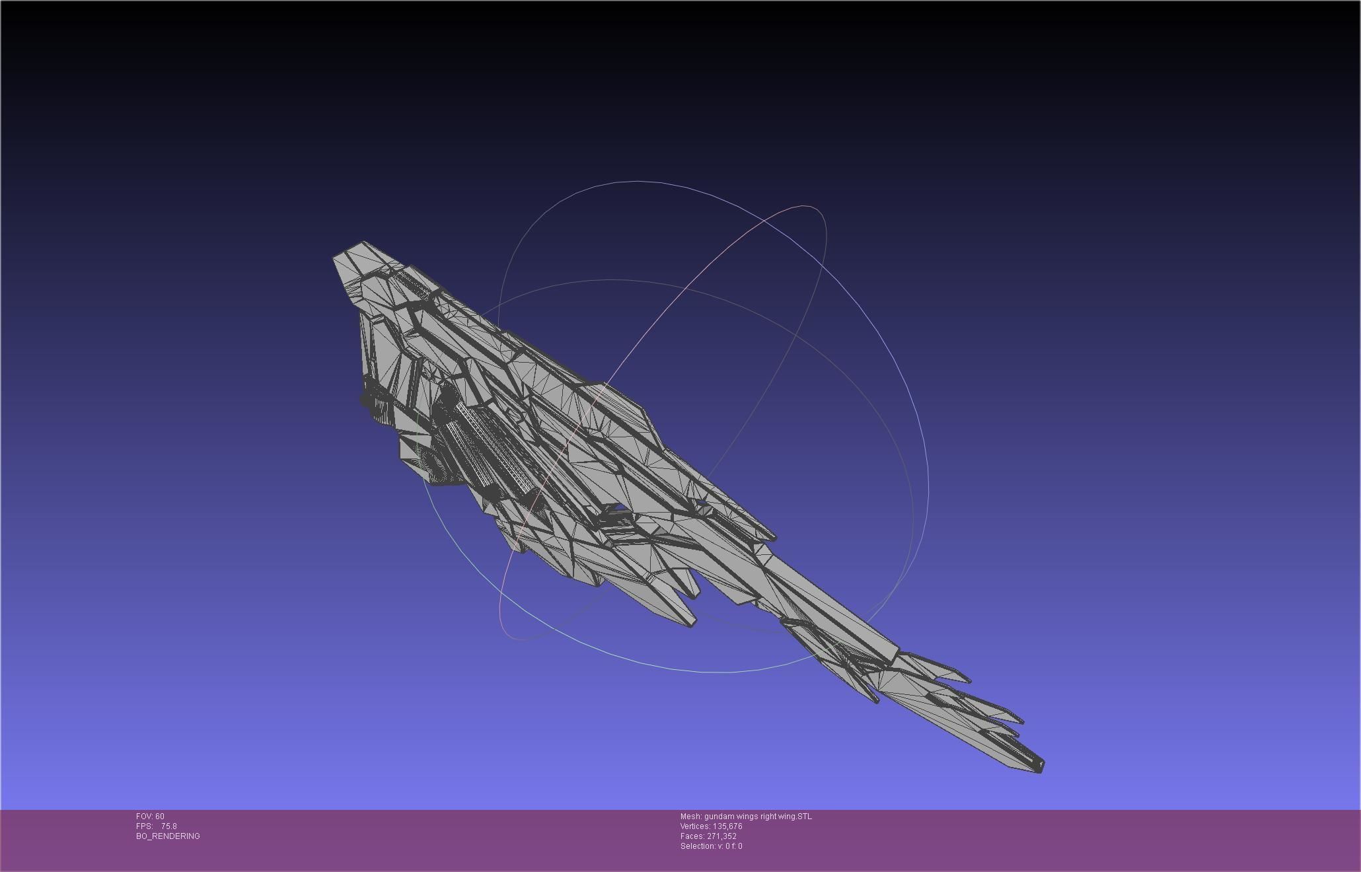Click the FOV: 60 readout
The image size is (1361, 872).
[x=150, y=817]
